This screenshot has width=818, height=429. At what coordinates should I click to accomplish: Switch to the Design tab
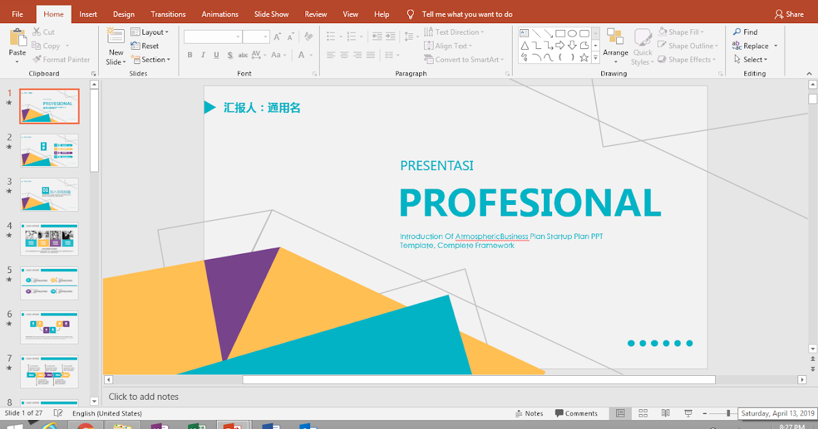123,14
